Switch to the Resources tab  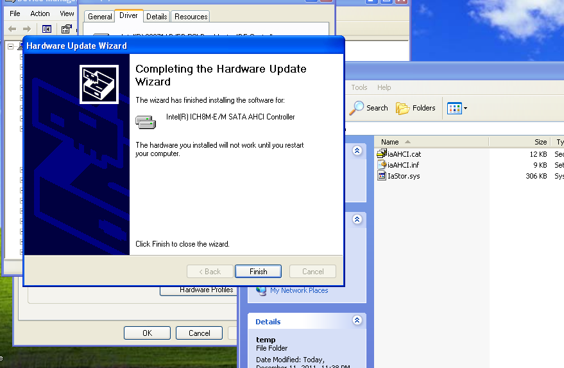tap(191, 17)
